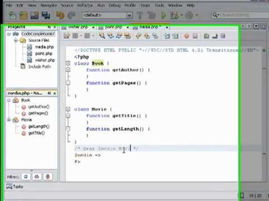Click the Debug Project icon
This screenshot has height=201, width=269.
pyautogui.click(x=175, y=15)
